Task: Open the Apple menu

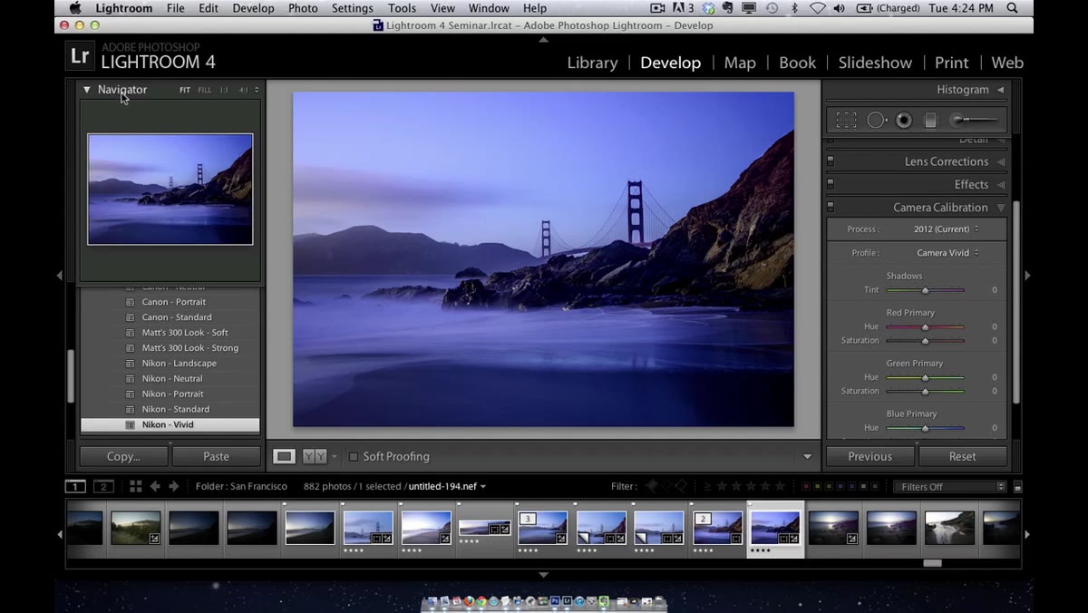Action: tap(75, 8)
